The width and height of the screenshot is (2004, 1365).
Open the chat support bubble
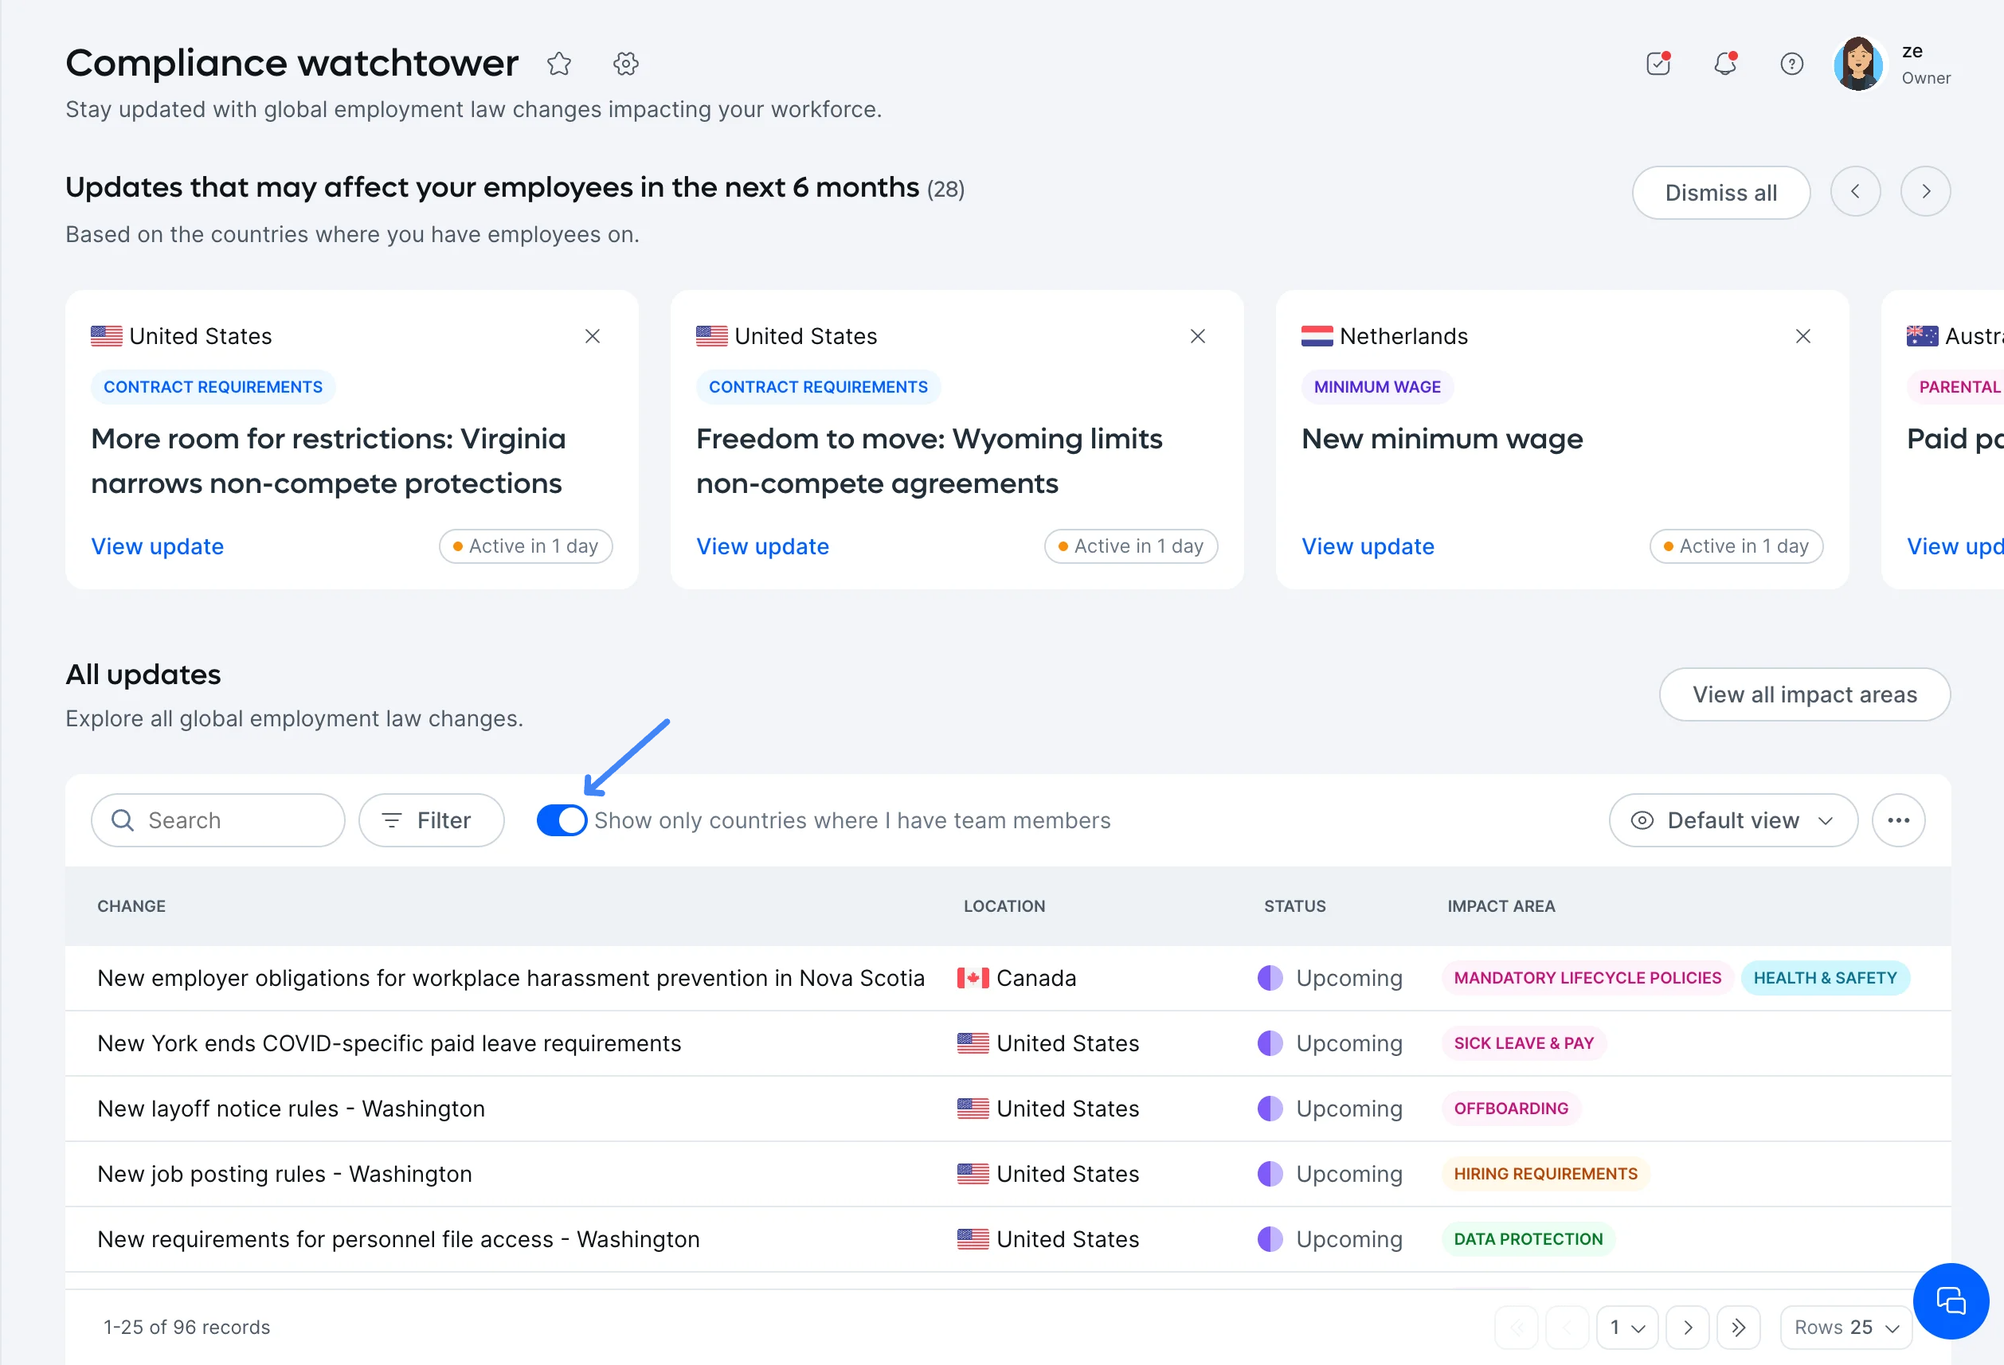(1951, 1300)
